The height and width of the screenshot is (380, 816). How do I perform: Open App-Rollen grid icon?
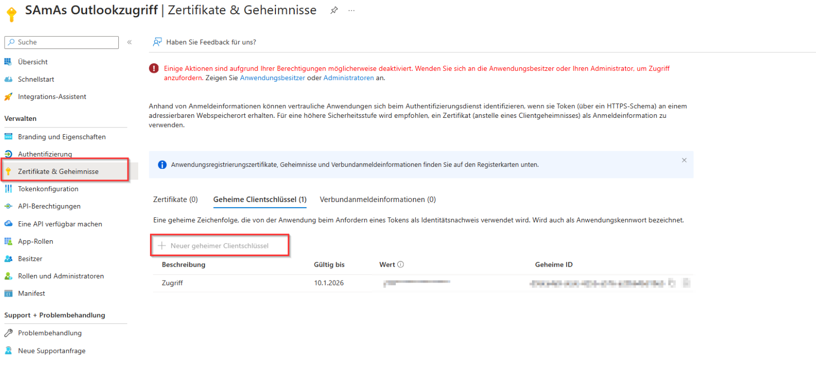(x=8, y=241)
